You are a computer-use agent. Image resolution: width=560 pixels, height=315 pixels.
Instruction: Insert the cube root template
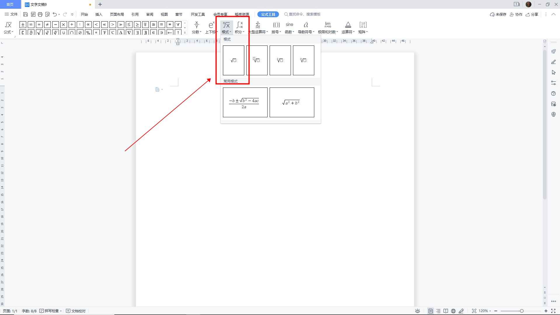coord(303,60)
